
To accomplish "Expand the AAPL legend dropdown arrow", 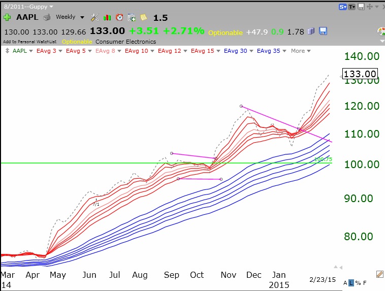I will coord(31,51).
